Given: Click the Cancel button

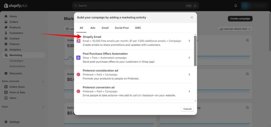Looking at the screenshot, I should pos(187,109).
